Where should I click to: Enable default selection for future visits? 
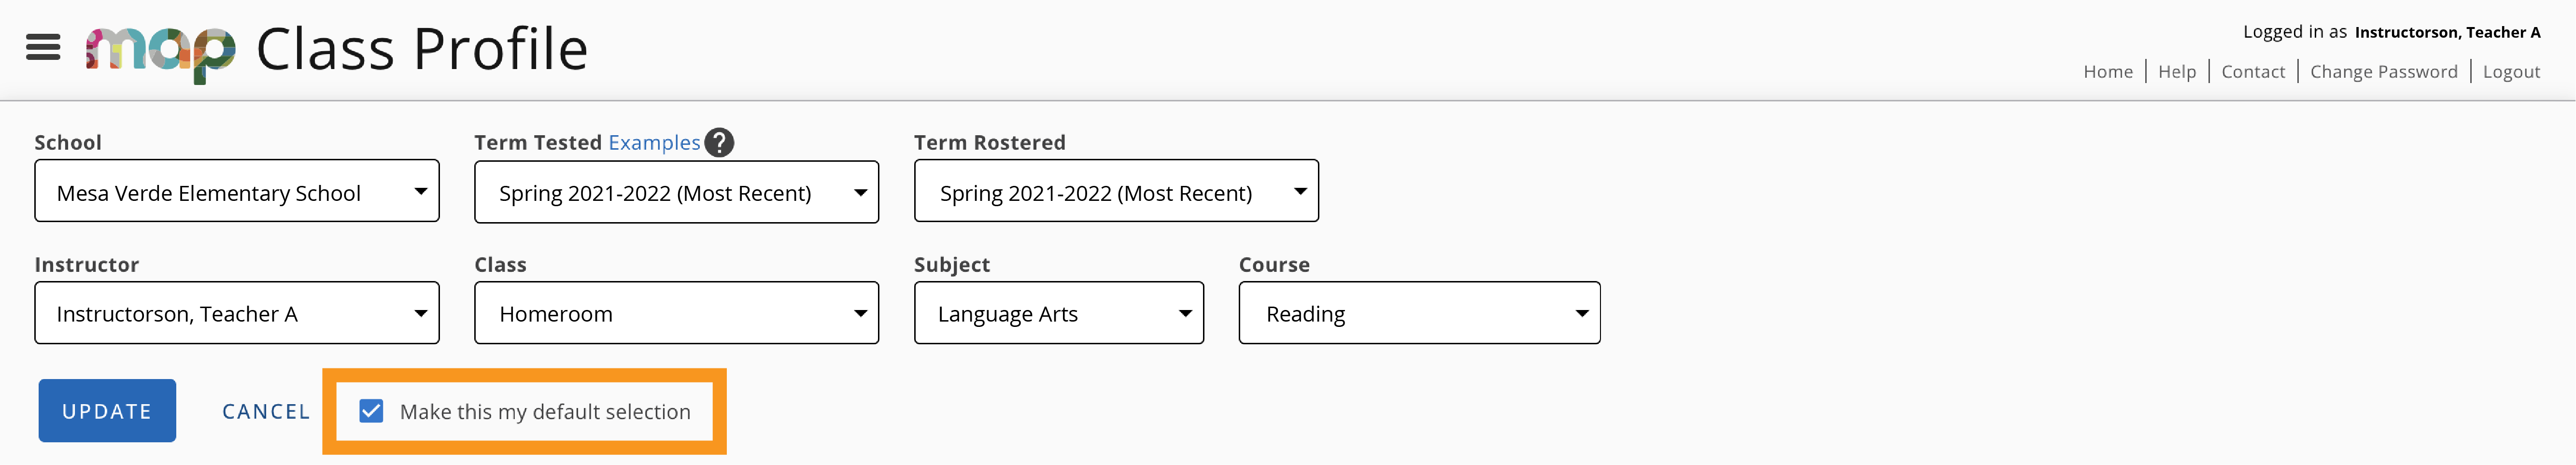(x=372, y=411)
